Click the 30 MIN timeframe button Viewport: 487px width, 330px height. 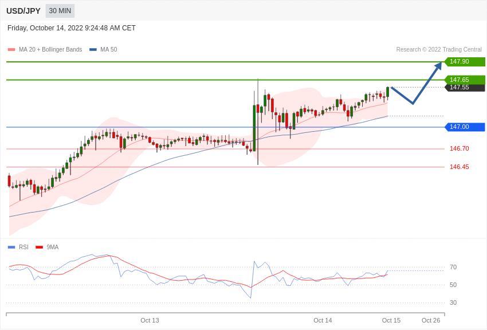[60, 11]
